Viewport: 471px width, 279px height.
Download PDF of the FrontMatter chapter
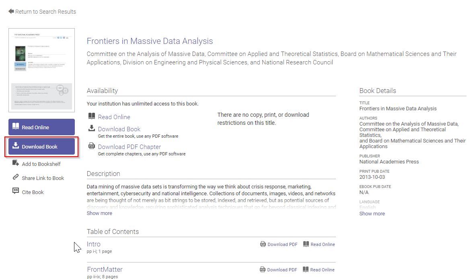tap(282, 270)
